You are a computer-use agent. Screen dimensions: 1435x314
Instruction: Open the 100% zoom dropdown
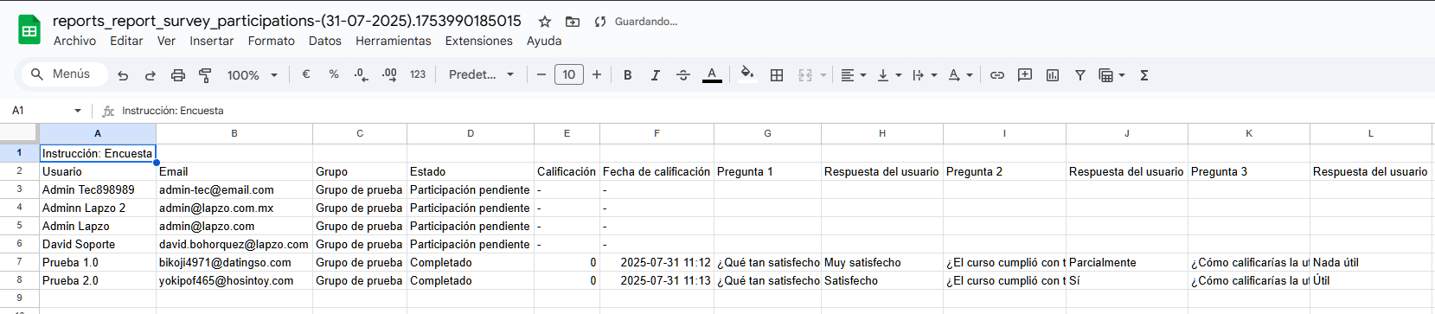pos(253,75)
